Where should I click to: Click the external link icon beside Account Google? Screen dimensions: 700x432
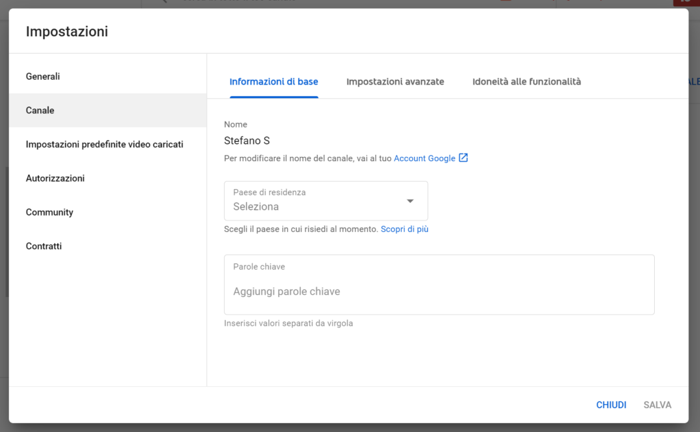click(463, 158)
